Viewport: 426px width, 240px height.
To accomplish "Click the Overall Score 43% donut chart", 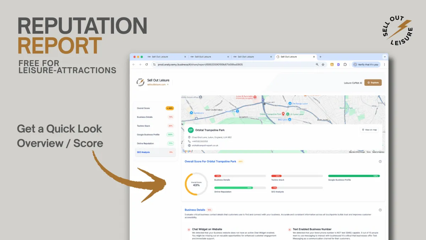I will click(x=196, y=184).
